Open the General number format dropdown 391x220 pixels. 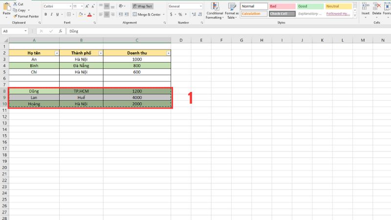201,6
